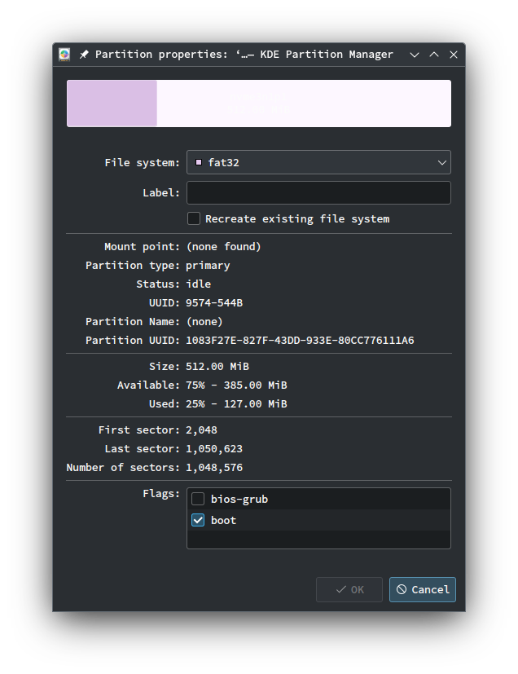Click the First sector value 2,048

[x=201, y=430]
